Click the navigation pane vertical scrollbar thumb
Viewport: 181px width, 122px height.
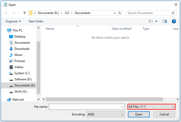click(38, 68)
